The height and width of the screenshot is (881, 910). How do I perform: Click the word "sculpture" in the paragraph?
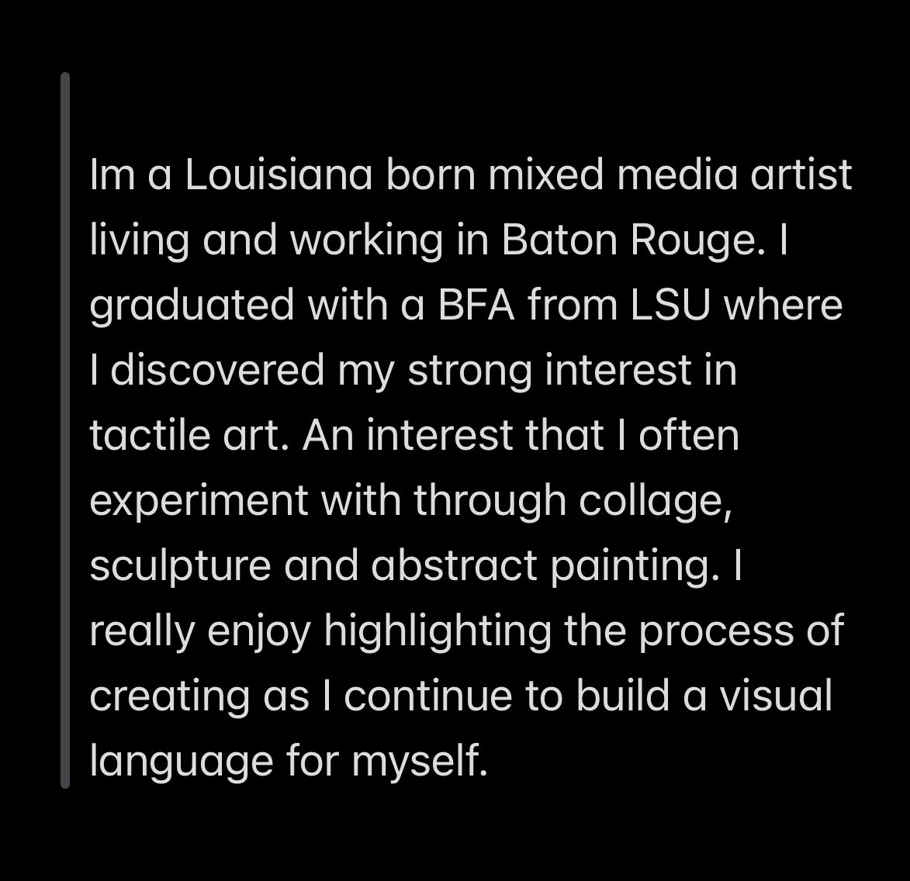tap(181, 565)
